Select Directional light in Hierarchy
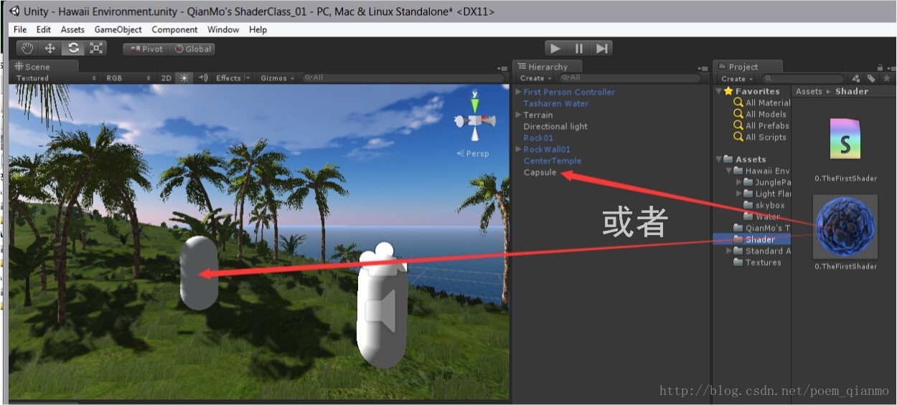 pyautogui.click(x=555, y=126)
